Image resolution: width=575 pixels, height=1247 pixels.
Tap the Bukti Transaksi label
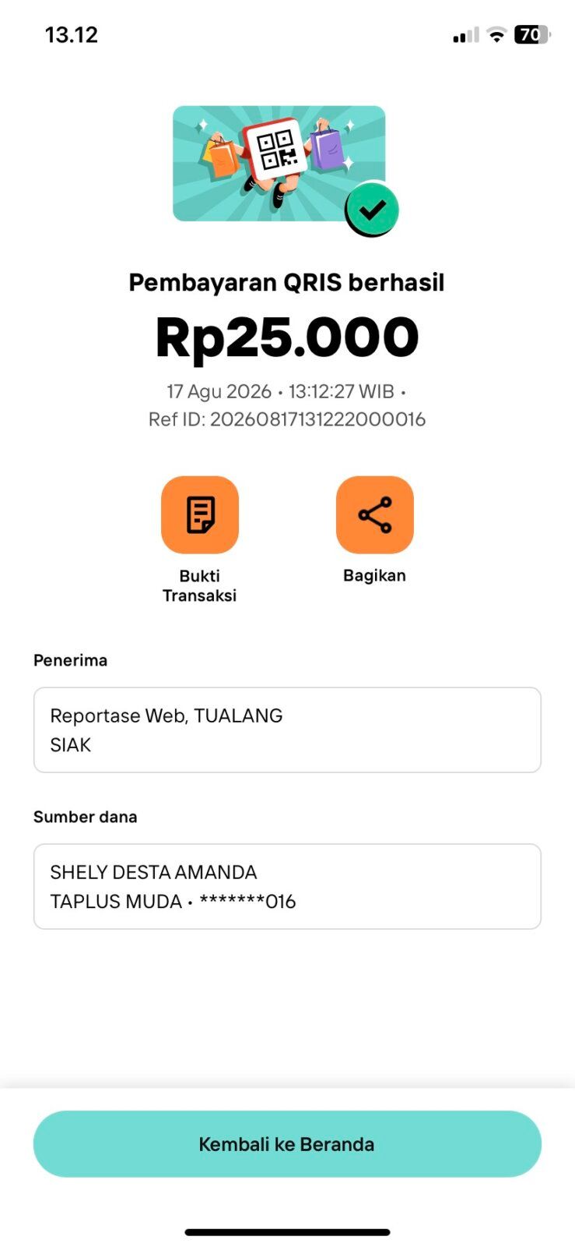pos(199,585)
